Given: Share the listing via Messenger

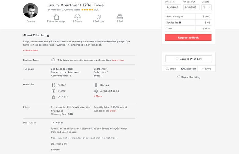Looking at the screenshot, I should click(x=188, y=69).
